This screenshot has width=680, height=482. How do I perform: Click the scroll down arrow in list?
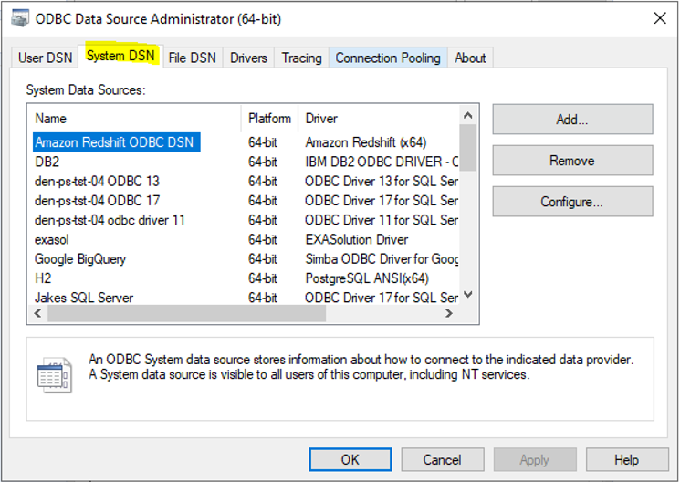click(467, 295)
